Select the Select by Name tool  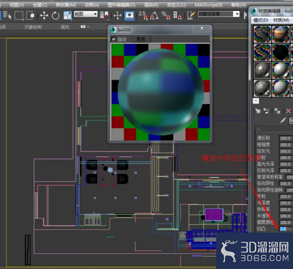point(7,15)
